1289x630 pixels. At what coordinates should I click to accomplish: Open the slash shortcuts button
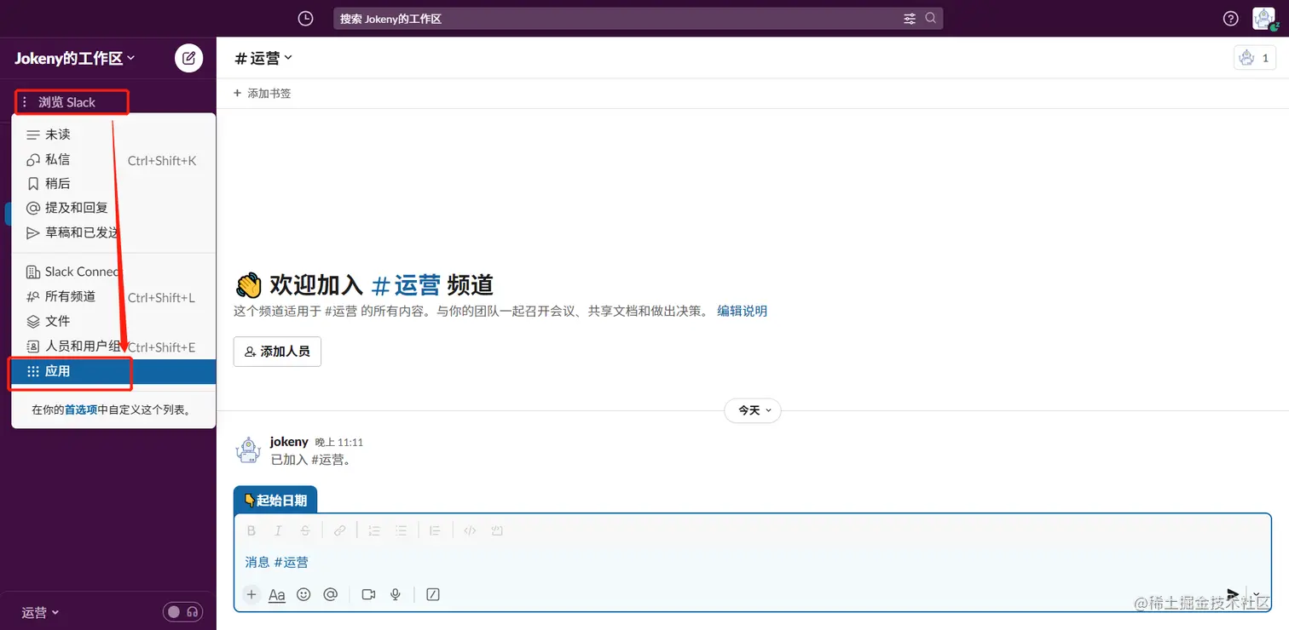(x=433, y=594)
